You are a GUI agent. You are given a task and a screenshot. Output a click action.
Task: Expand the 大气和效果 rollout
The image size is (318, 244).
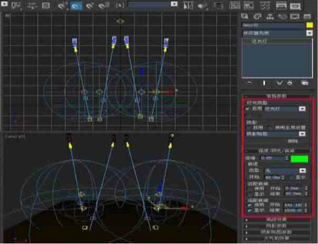tap(277, 238)
